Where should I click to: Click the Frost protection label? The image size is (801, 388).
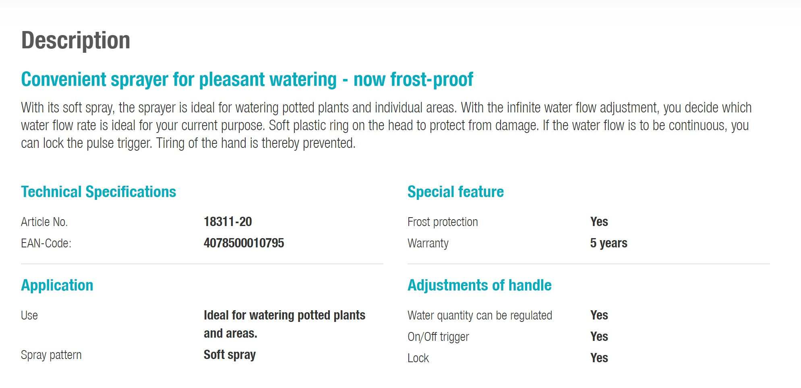pyautogui.click(x=443, y=222)
